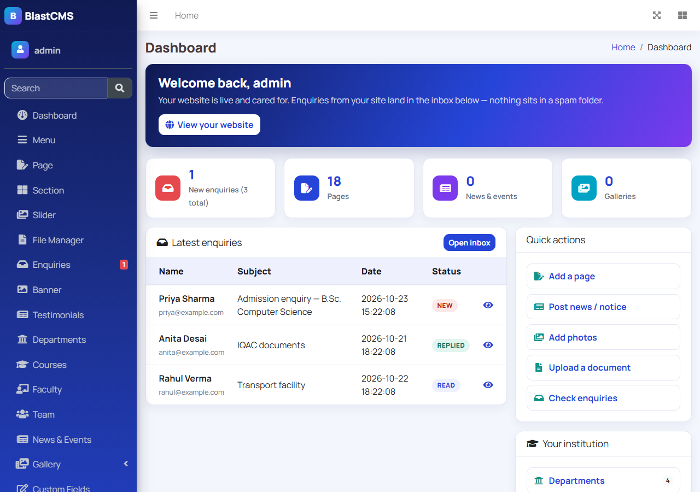Click Upload a document quick action

(x=603, y=367)
